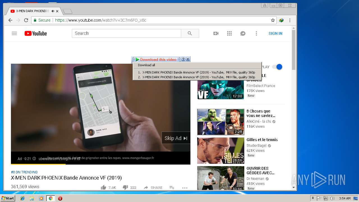The image size is (359, 202).
Task: Open the YouTube hamburger guide menu
Action: click(x=14, y=33)
